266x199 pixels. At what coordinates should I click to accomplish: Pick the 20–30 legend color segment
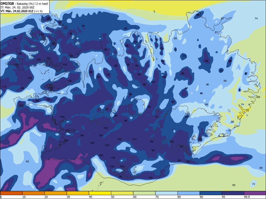[56, 193]
